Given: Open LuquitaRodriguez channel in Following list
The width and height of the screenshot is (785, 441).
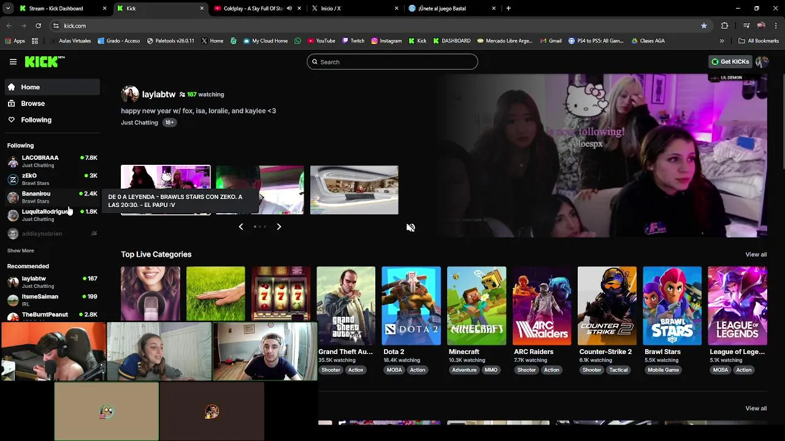Looking at the screenshot, I should [53, 215].
